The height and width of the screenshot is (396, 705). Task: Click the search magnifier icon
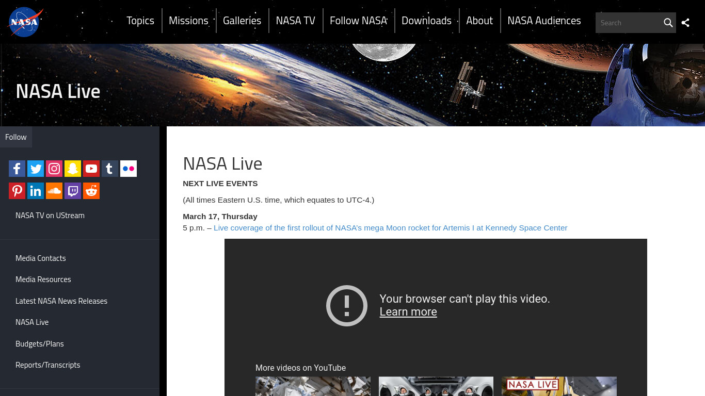(x=668, y=23)
